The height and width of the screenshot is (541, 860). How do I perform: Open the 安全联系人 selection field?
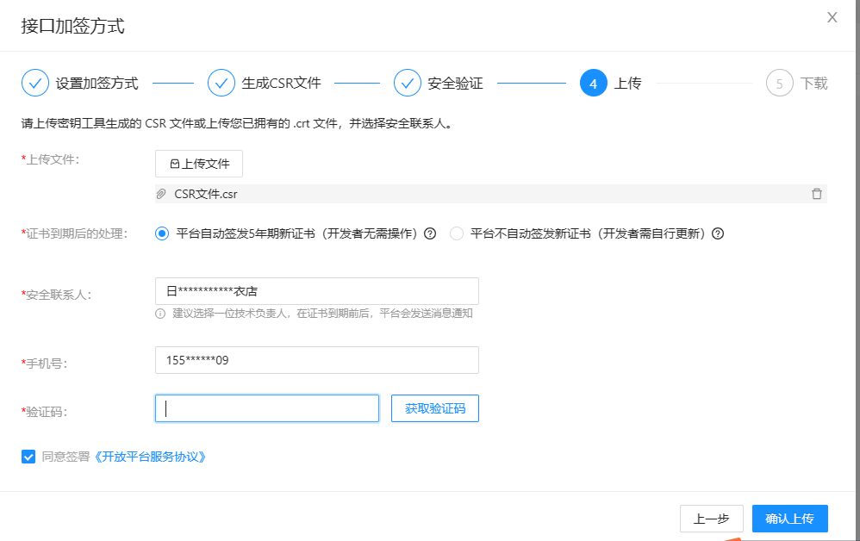pos(316,291)
